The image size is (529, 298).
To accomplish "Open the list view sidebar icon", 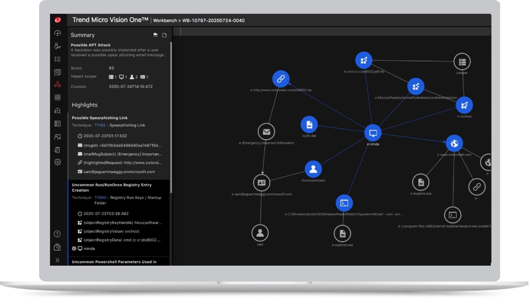I will coord(58,59).
